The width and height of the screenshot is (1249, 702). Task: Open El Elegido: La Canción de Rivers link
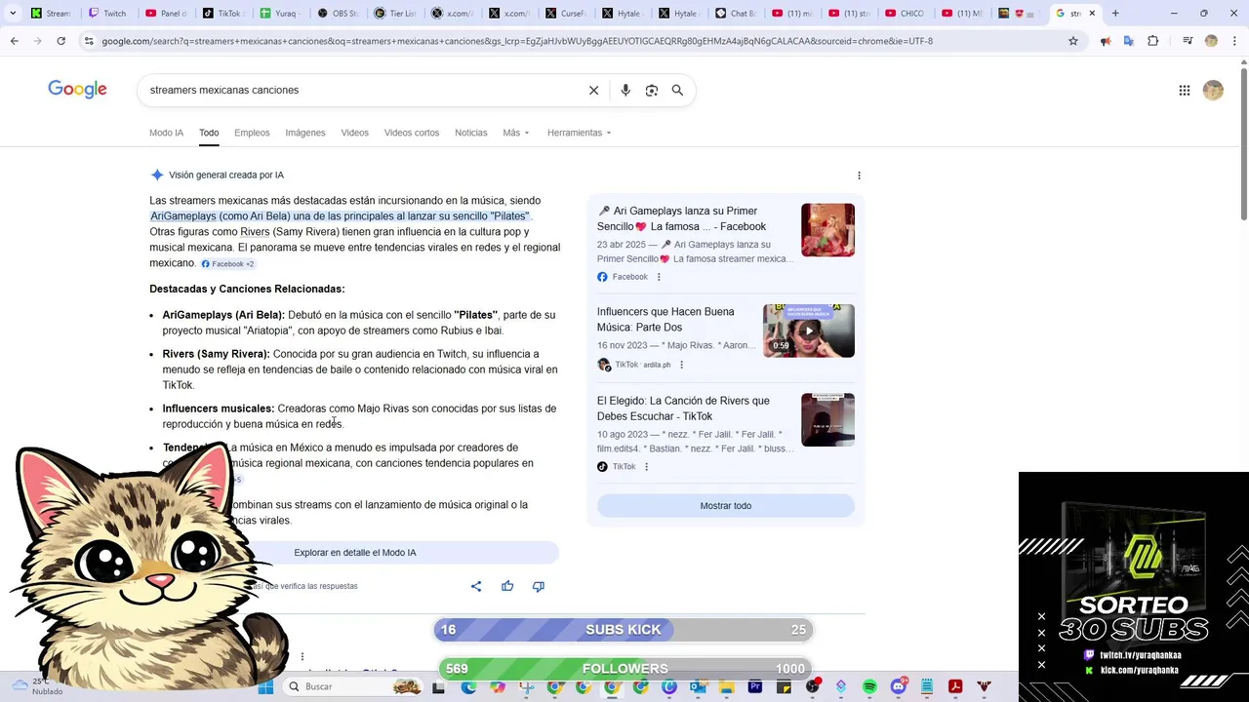click(x=683, y=409)
